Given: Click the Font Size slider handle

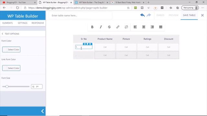Looking at the screenshot, I should coord(7,86).
